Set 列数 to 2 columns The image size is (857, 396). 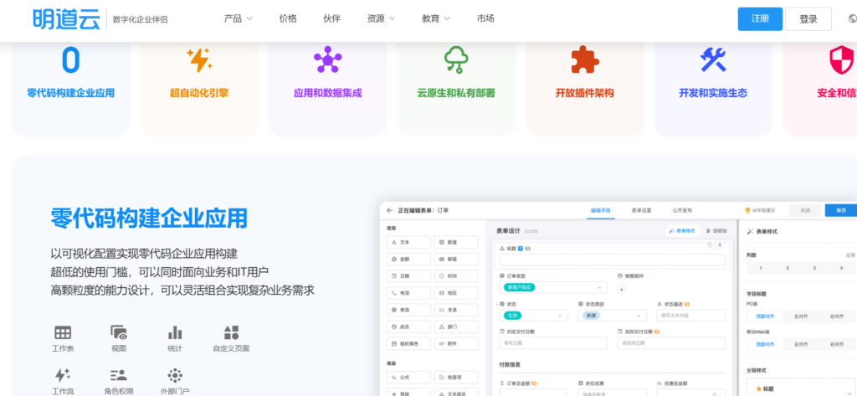tap(788, 268)
